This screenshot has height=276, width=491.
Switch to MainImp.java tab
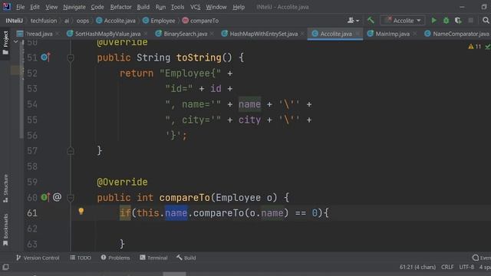click(392, 34)
